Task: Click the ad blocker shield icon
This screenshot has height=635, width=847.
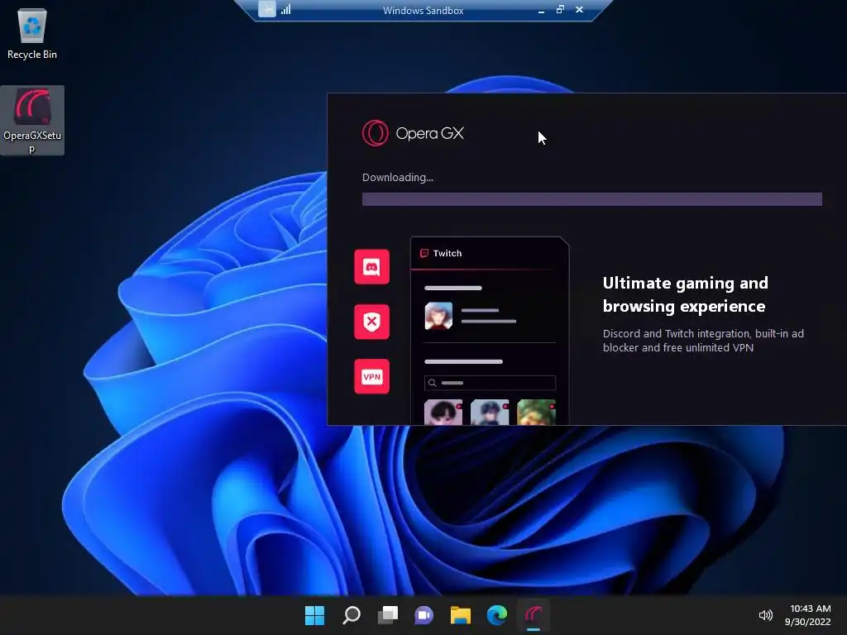Action: [x=371, y=322]
